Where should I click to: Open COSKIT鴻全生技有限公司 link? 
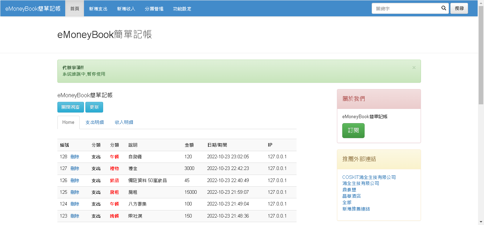369,177
